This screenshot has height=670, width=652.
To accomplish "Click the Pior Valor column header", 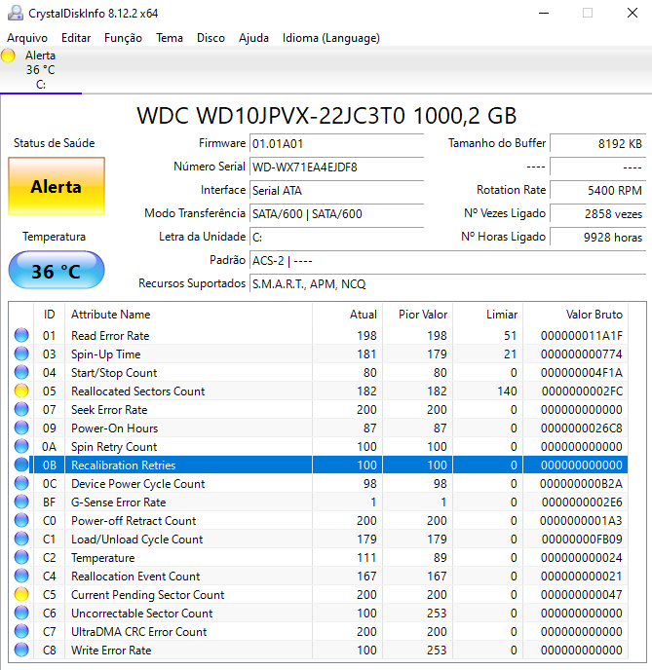I will (x=418, y=315).
